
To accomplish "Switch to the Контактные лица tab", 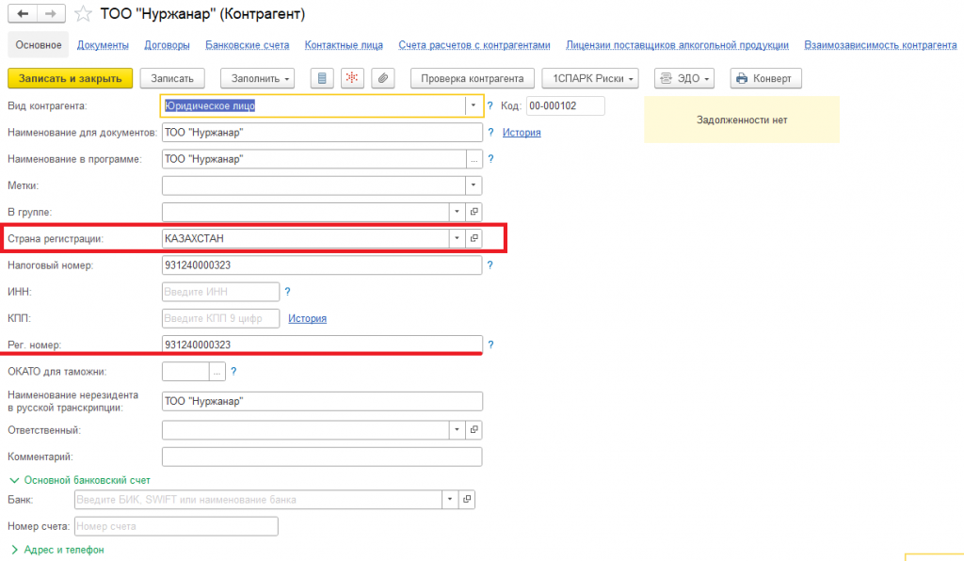I will pyautogui.click(x=344, y=45).
